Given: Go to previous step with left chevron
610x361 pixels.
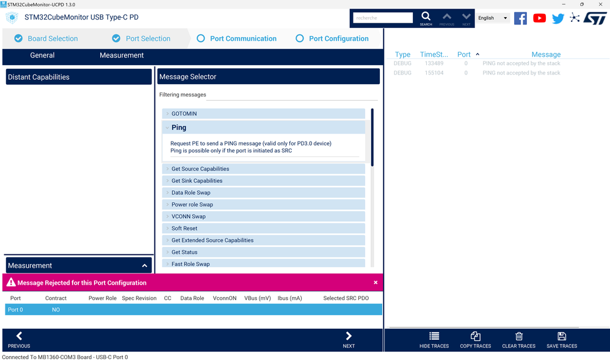Looking at the screenshot, I should click(x=19, y=336).
